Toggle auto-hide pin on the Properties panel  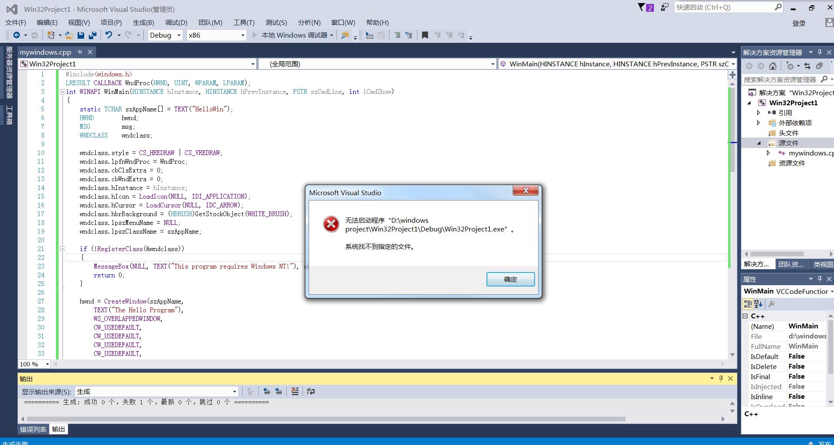tap(820, 279)
